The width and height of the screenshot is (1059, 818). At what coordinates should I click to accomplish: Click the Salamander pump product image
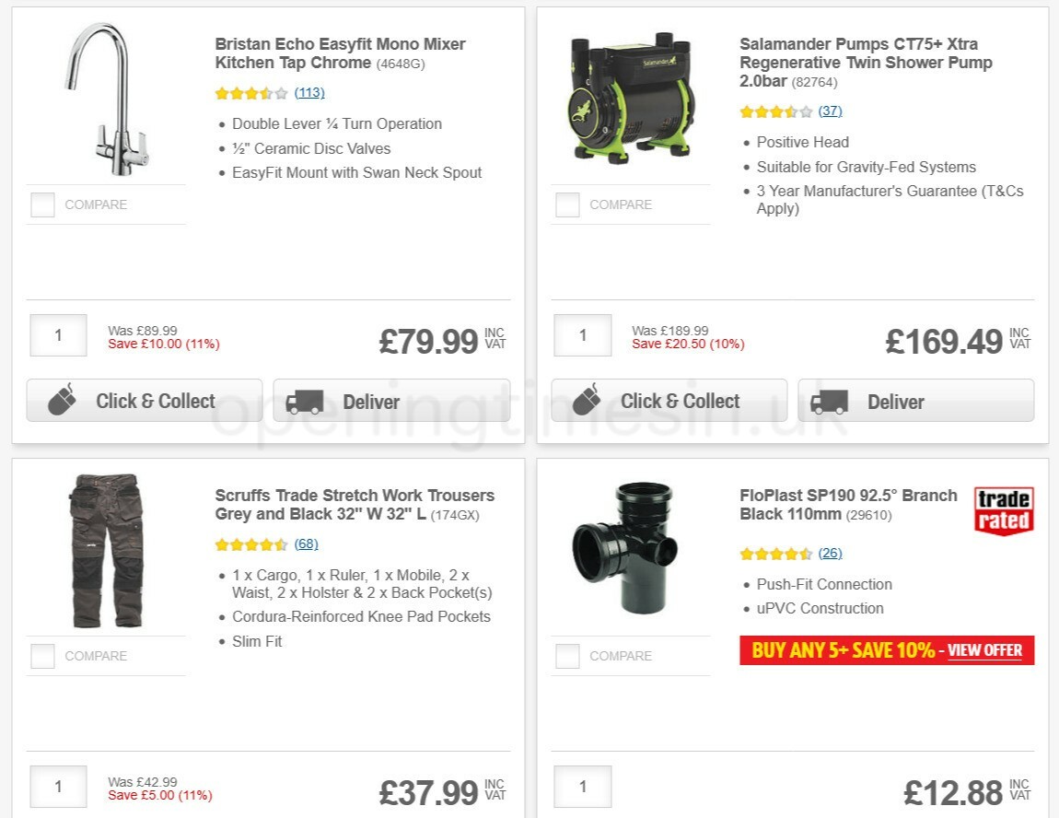631,97
